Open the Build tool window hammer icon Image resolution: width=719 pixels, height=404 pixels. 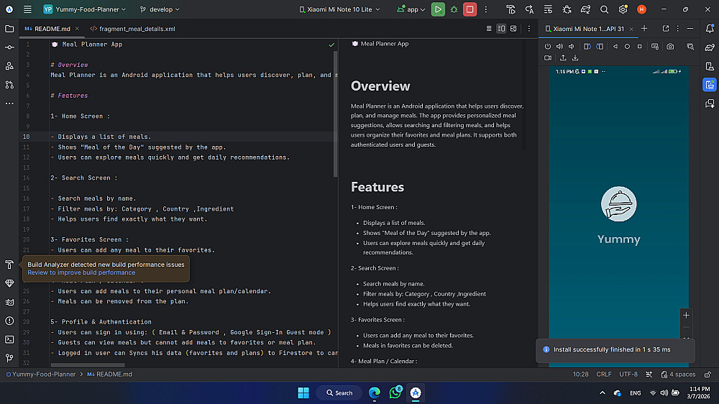click(x=9, y=265)
